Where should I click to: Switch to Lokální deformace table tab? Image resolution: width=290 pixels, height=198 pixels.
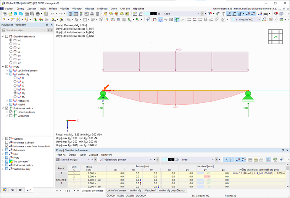[116, 190]
